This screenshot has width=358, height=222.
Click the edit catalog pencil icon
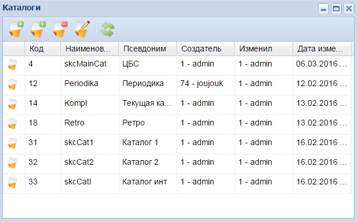click(82, 29)
